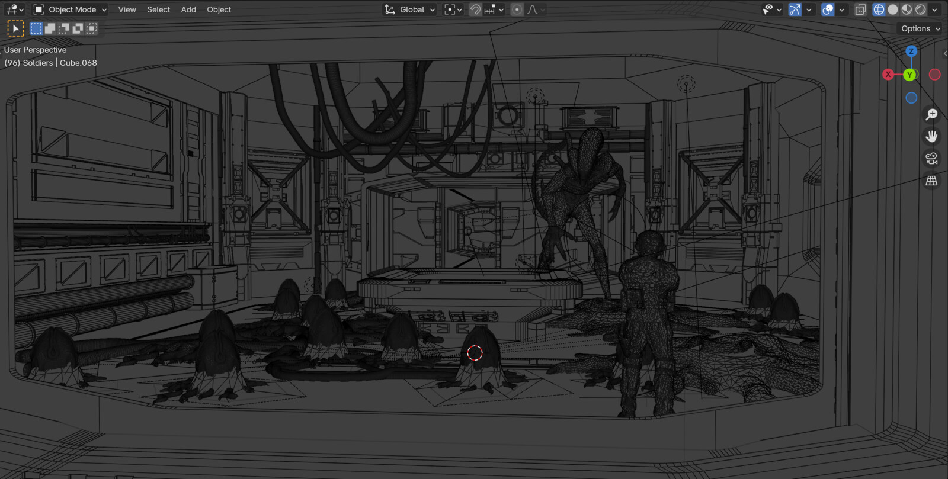
Task: Click the zoom view magnifier button
Action: pos(931,114)
